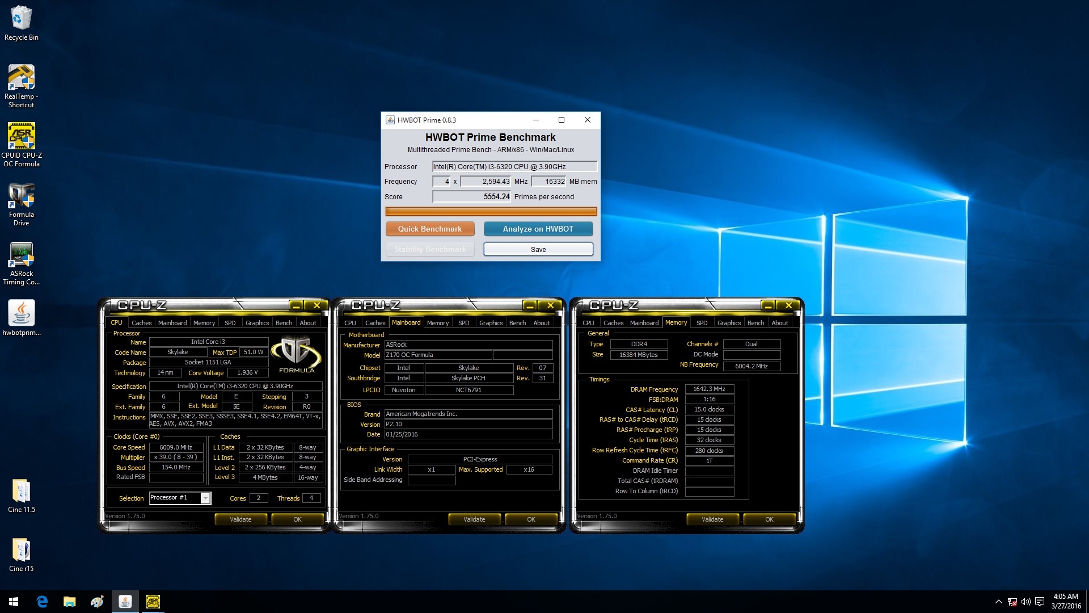Open Bench tab in Memory CPU-Z window

point(755,323)
